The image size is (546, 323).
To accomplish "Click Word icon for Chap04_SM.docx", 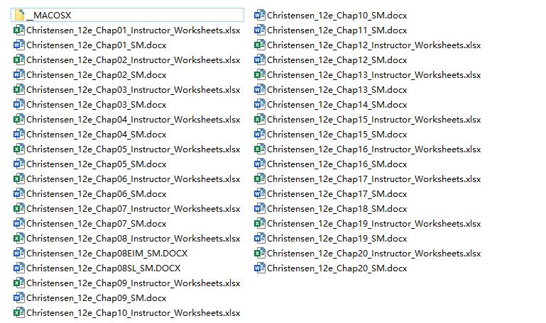I will point(18,134).
